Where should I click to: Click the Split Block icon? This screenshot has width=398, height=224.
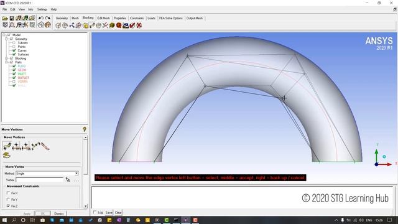coord(65,26)
